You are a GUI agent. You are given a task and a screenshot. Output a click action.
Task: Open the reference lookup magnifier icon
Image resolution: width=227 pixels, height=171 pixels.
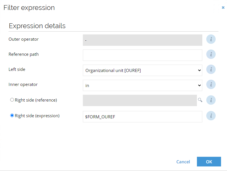pos(200,100)
